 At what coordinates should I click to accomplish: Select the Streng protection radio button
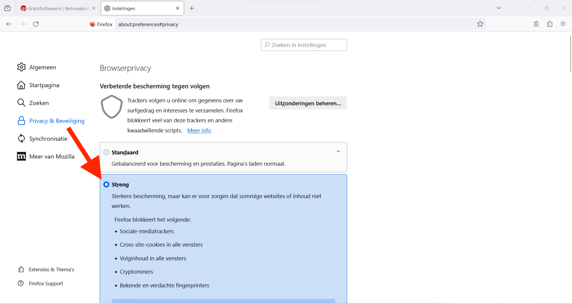(x=107, y=184)
